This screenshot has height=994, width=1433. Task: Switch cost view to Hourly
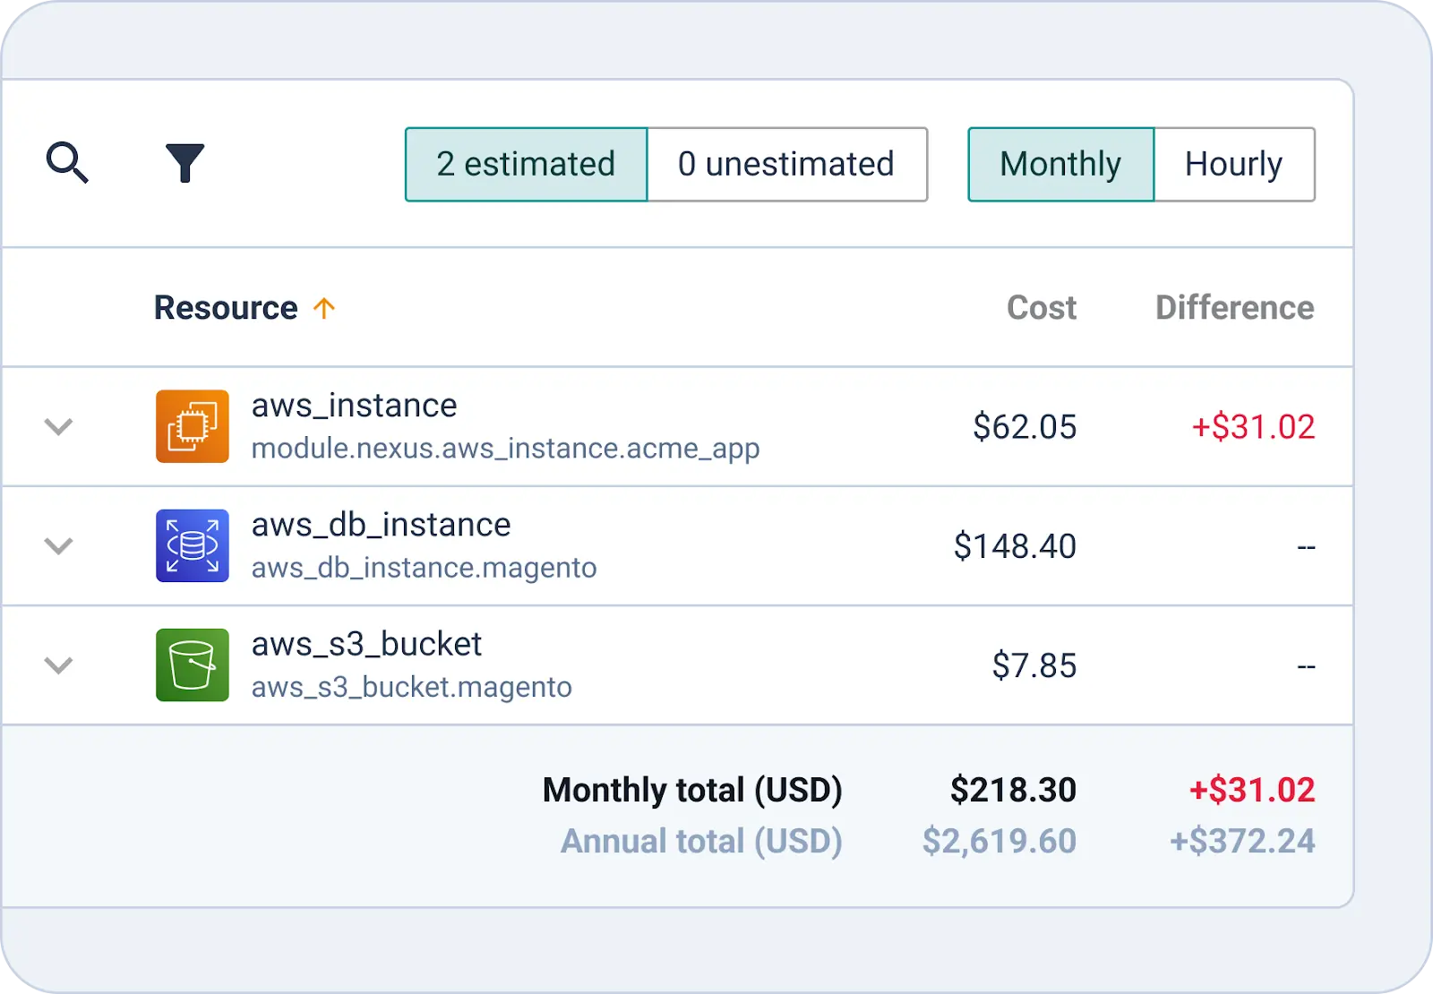(1233, 165)
